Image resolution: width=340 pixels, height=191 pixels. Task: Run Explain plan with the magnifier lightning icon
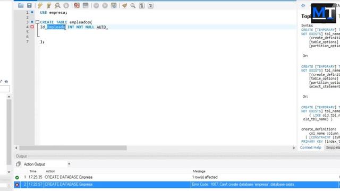[x=57, y=6]
